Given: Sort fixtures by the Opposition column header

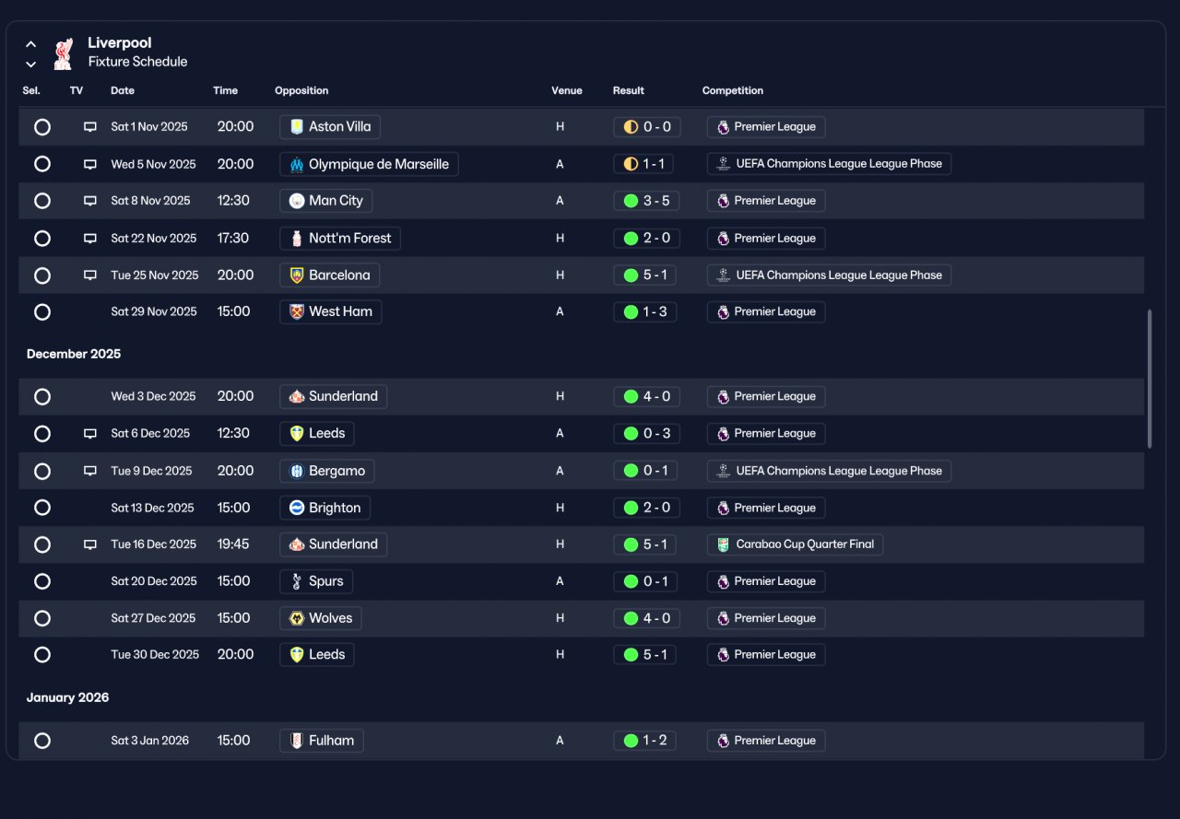Looking at the screenshot, I should point(301,90).
